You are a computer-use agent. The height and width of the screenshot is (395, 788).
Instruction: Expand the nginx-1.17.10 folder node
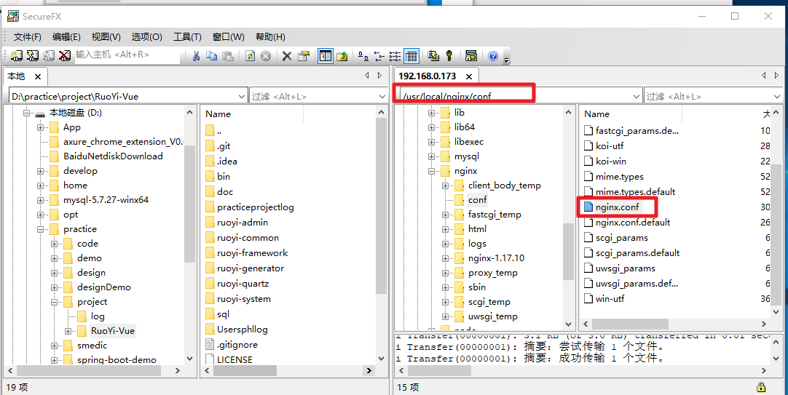(445, 258)
